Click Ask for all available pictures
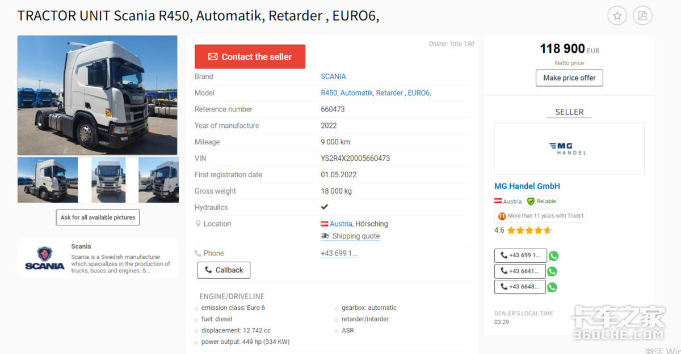The width and height of the screenshot is (681, 354). point(98,217)
